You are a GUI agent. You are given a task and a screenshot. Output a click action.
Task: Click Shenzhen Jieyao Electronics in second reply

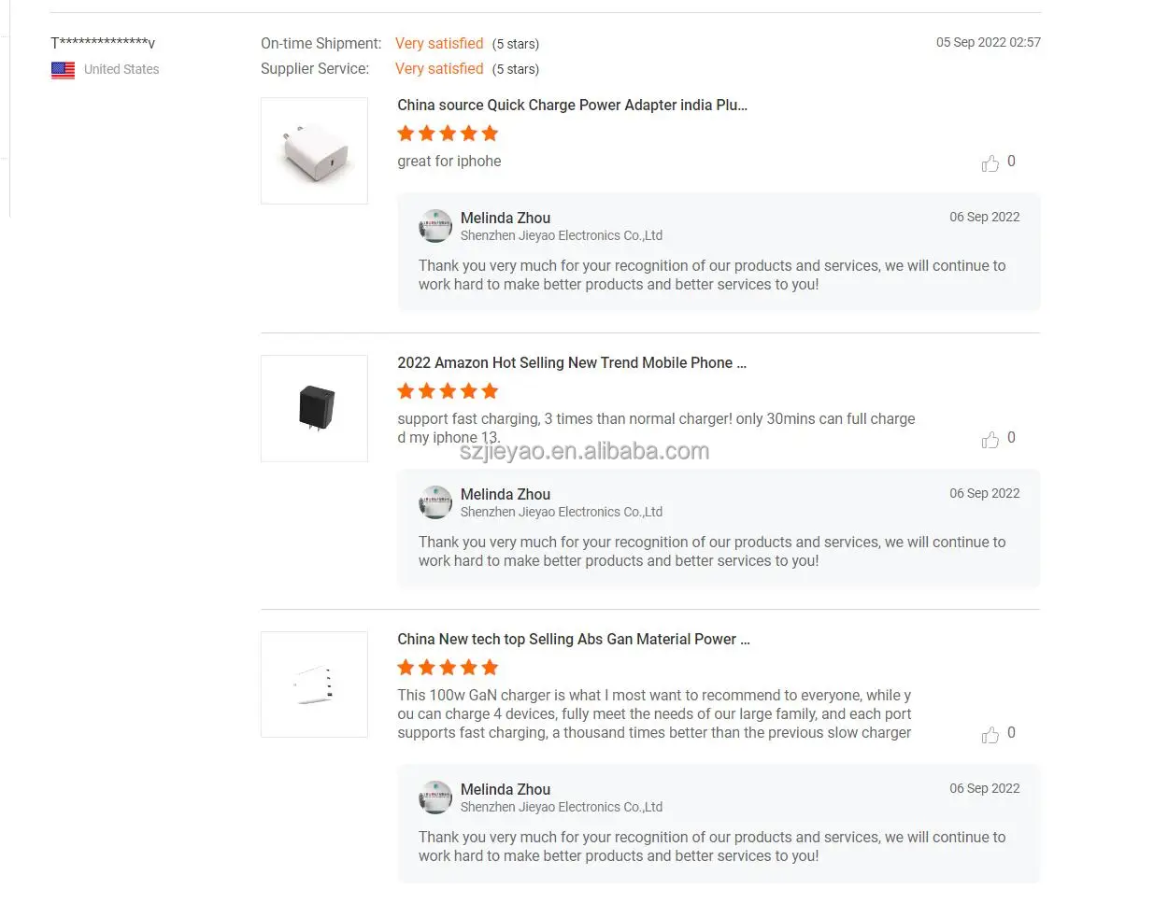(x=561, y=513)
